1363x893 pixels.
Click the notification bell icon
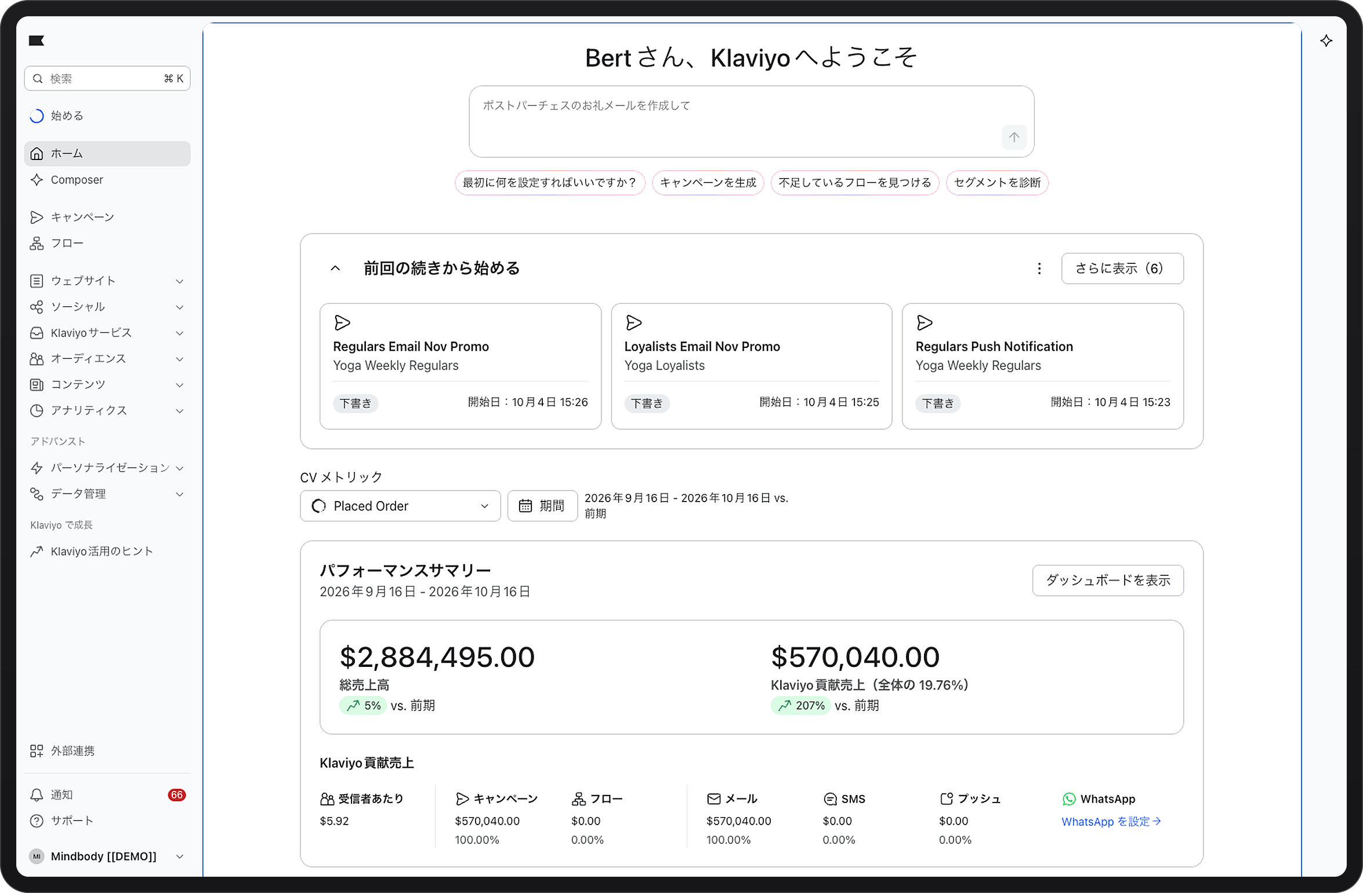[x=37, y=795]
